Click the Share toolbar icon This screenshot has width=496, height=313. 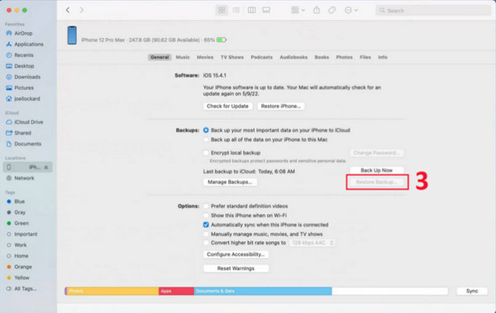point(317,10)
